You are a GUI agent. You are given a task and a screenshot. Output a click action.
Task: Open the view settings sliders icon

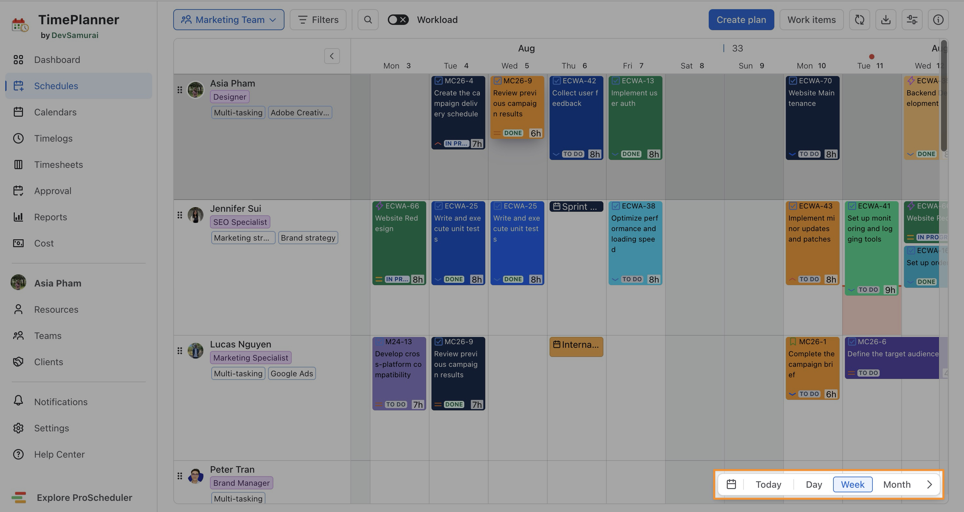(x=912, y=20)
